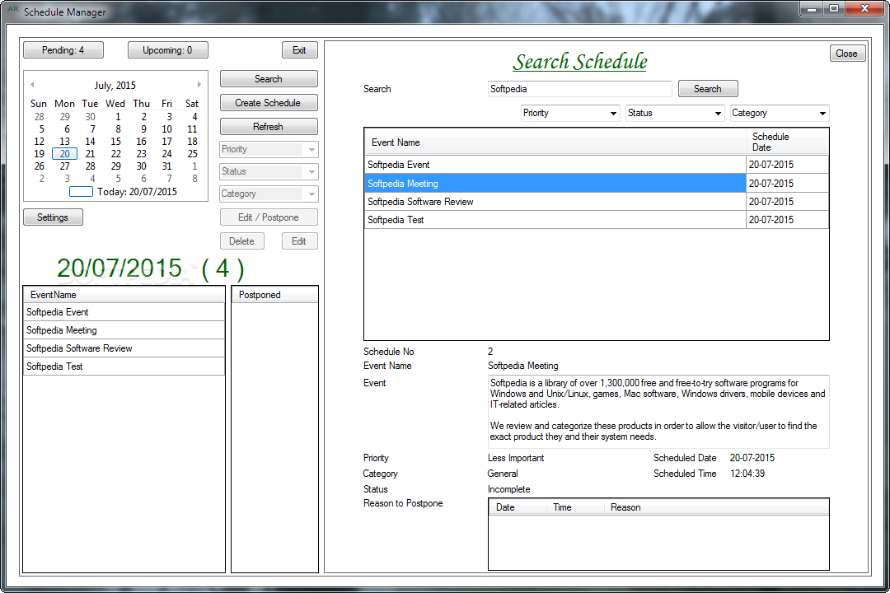Viewport: 890px width, 593px height.
Task: Click the July, 2015 calendar title
Action: pos(115,85)
